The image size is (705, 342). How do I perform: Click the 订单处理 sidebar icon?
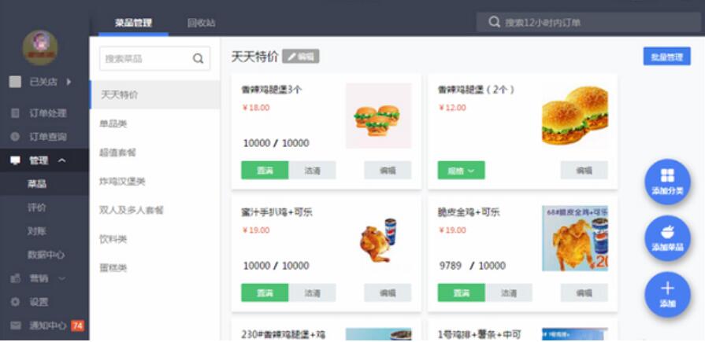pyautogui.click(x=15, y=113)
